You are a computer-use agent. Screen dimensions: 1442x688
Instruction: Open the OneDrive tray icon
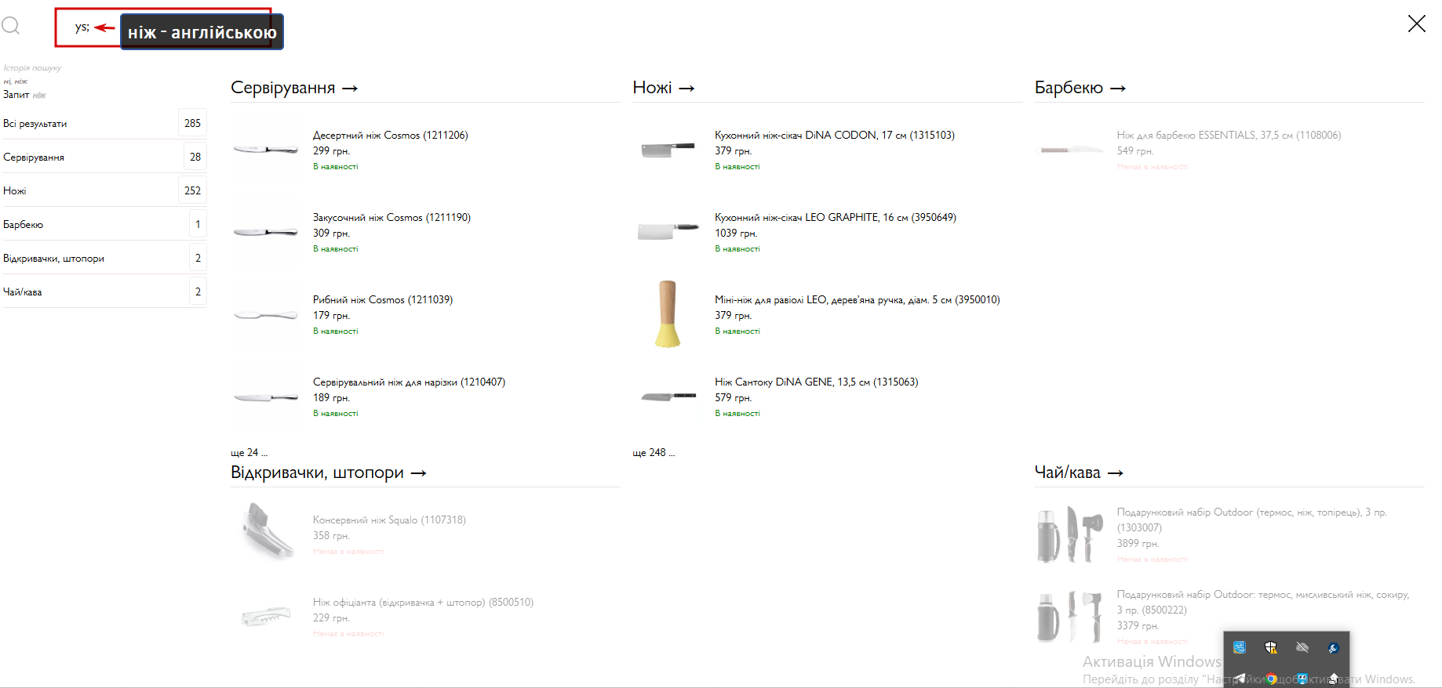[1302, 647]
